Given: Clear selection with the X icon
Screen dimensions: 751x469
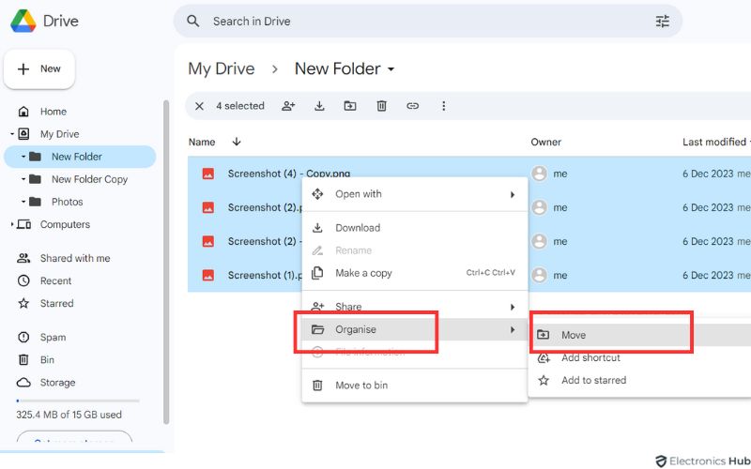Looking at the screenshot, I should click(199, 106).
